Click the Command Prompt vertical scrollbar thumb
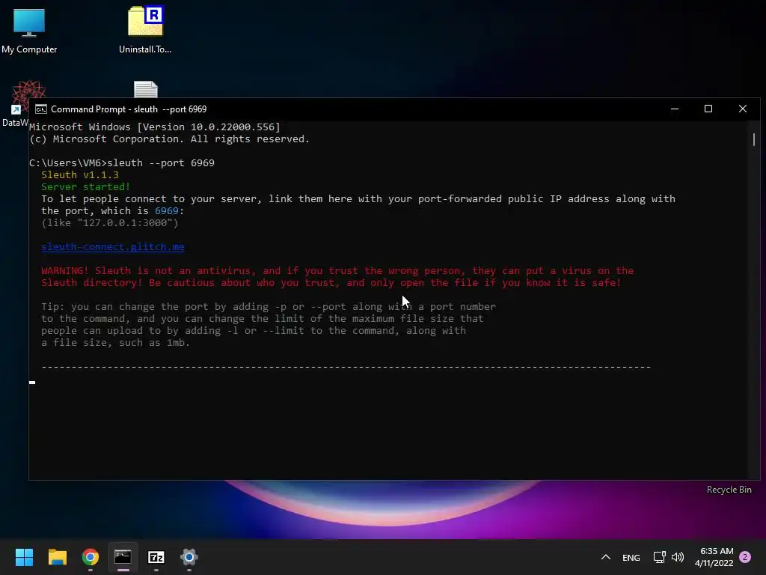Image resolution: width=766 pixels, height=575 pixels. click(754, 139)
